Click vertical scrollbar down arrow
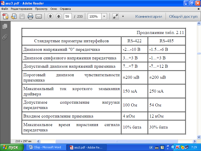 (199, 137)
